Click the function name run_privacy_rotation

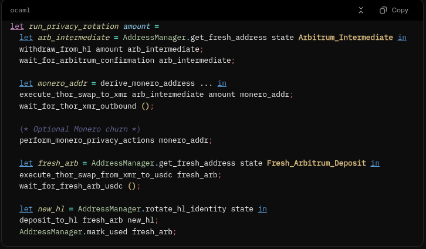73,26
